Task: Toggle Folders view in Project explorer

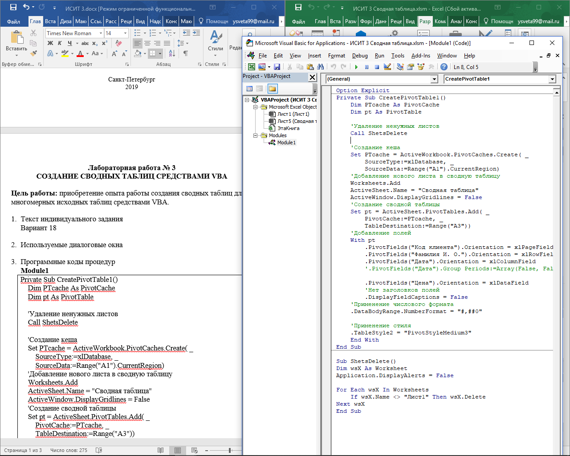Action: coord(272,89)
